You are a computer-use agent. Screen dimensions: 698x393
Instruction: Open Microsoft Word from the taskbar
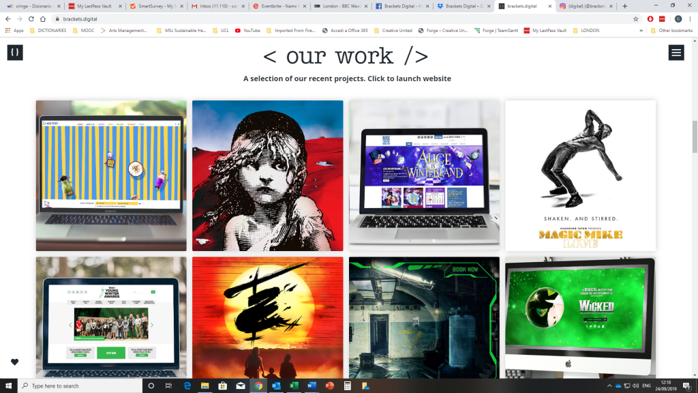[x=312, y=385]
